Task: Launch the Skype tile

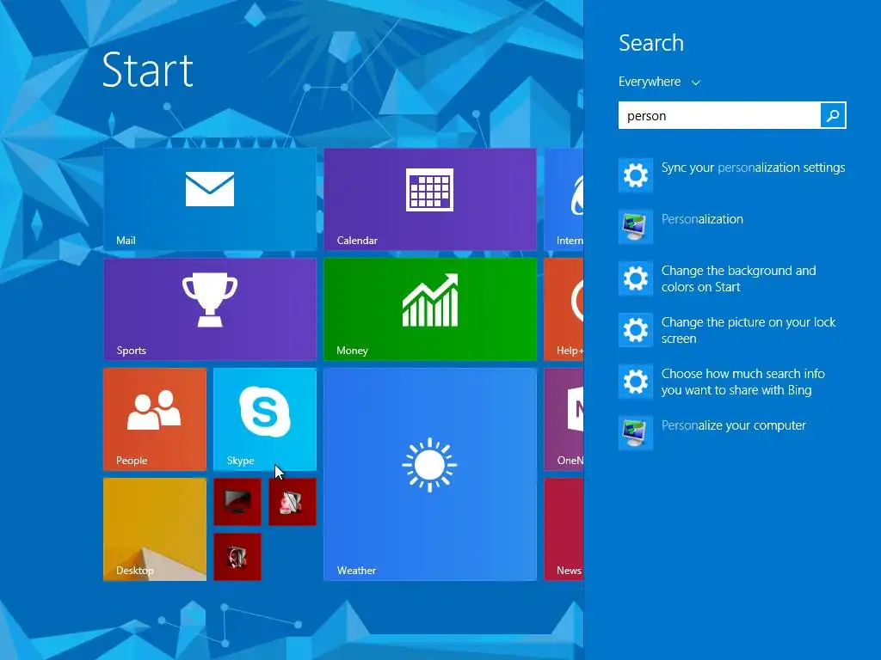Action: click(x=265, y=419)
